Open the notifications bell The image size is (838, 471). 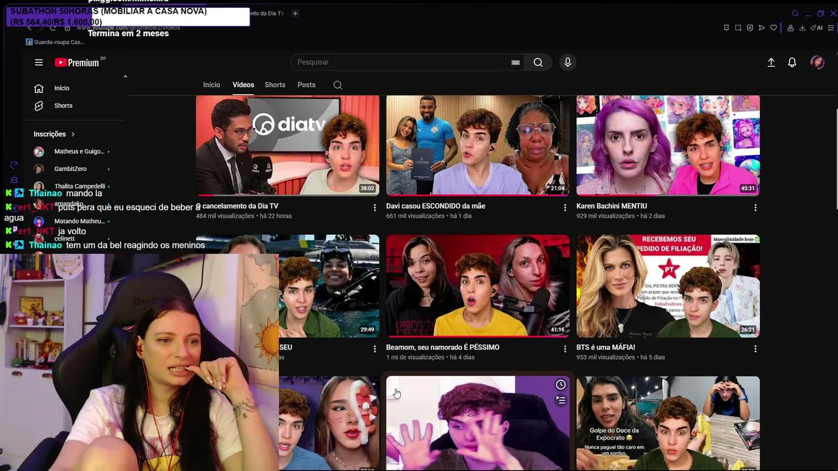click(x=792, y=62)
